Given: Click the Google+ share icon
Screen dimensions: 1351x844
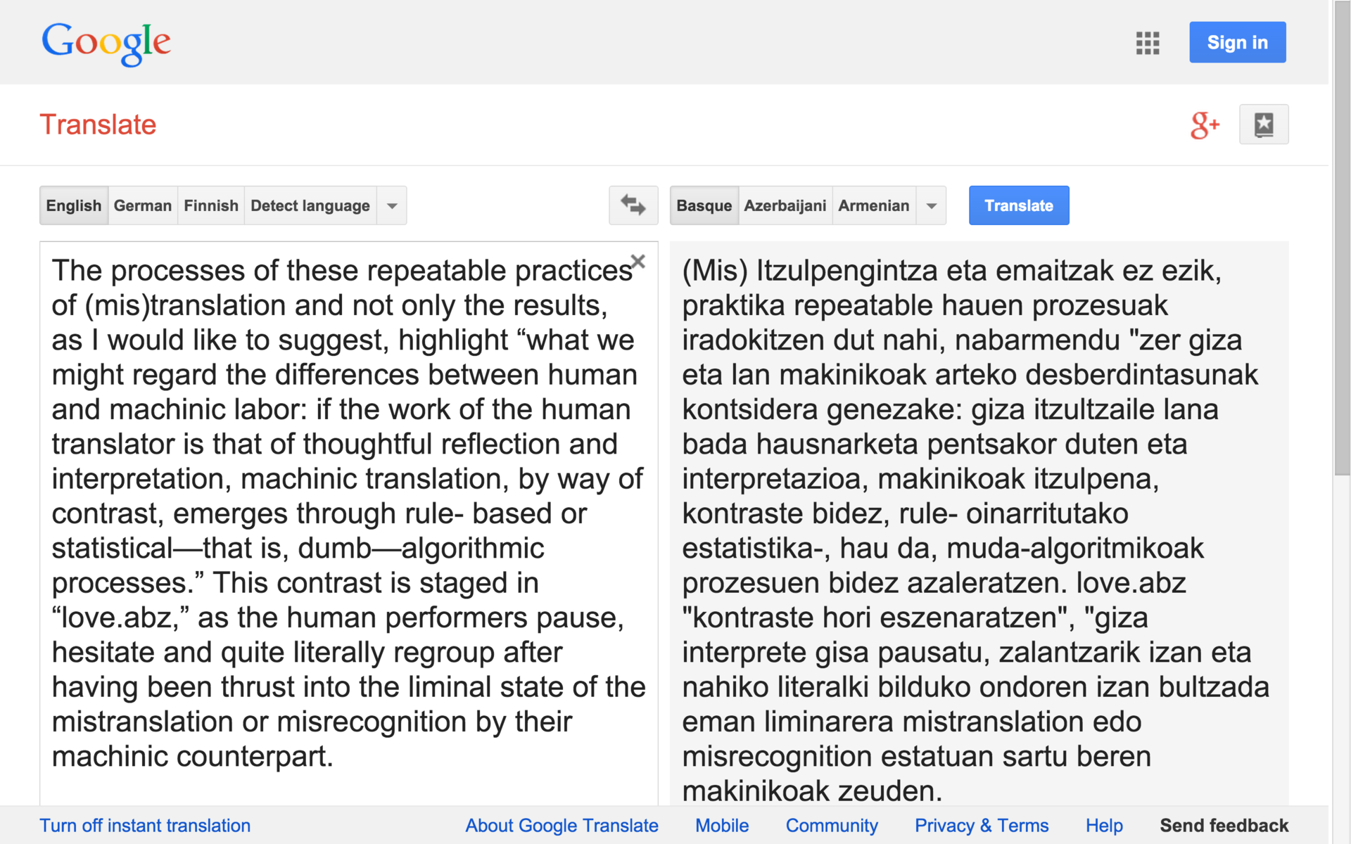Looking at the screenshot, I should coord(1205,125).
